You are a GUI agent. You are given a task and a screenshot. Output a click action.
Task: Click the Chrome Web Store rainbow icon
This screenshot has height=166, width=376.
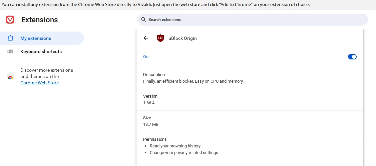[x=10, y=77]
